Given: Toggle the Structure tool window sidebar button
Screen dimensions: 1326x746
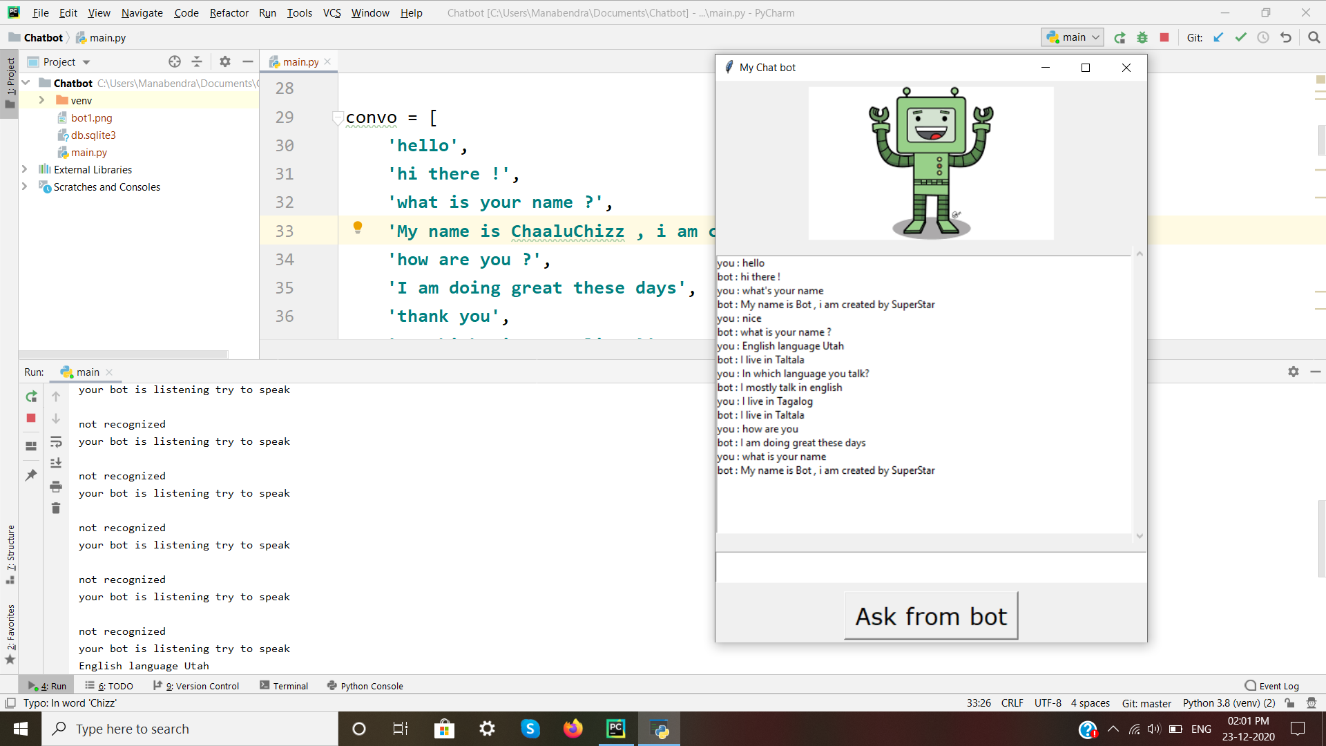Looking at the screenshot, I should (x=10, y=553).
